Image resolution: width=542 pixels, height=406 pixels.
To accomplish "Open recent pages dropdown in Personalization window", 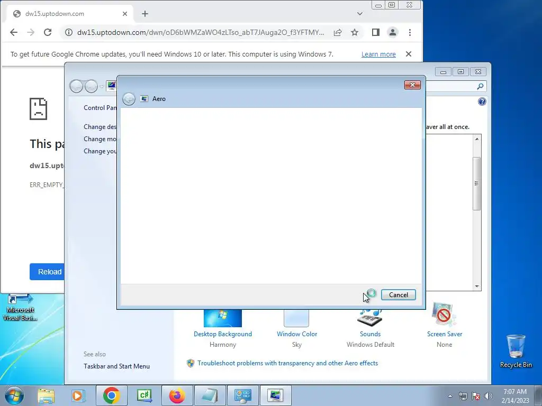I will (x=102, y=86).
